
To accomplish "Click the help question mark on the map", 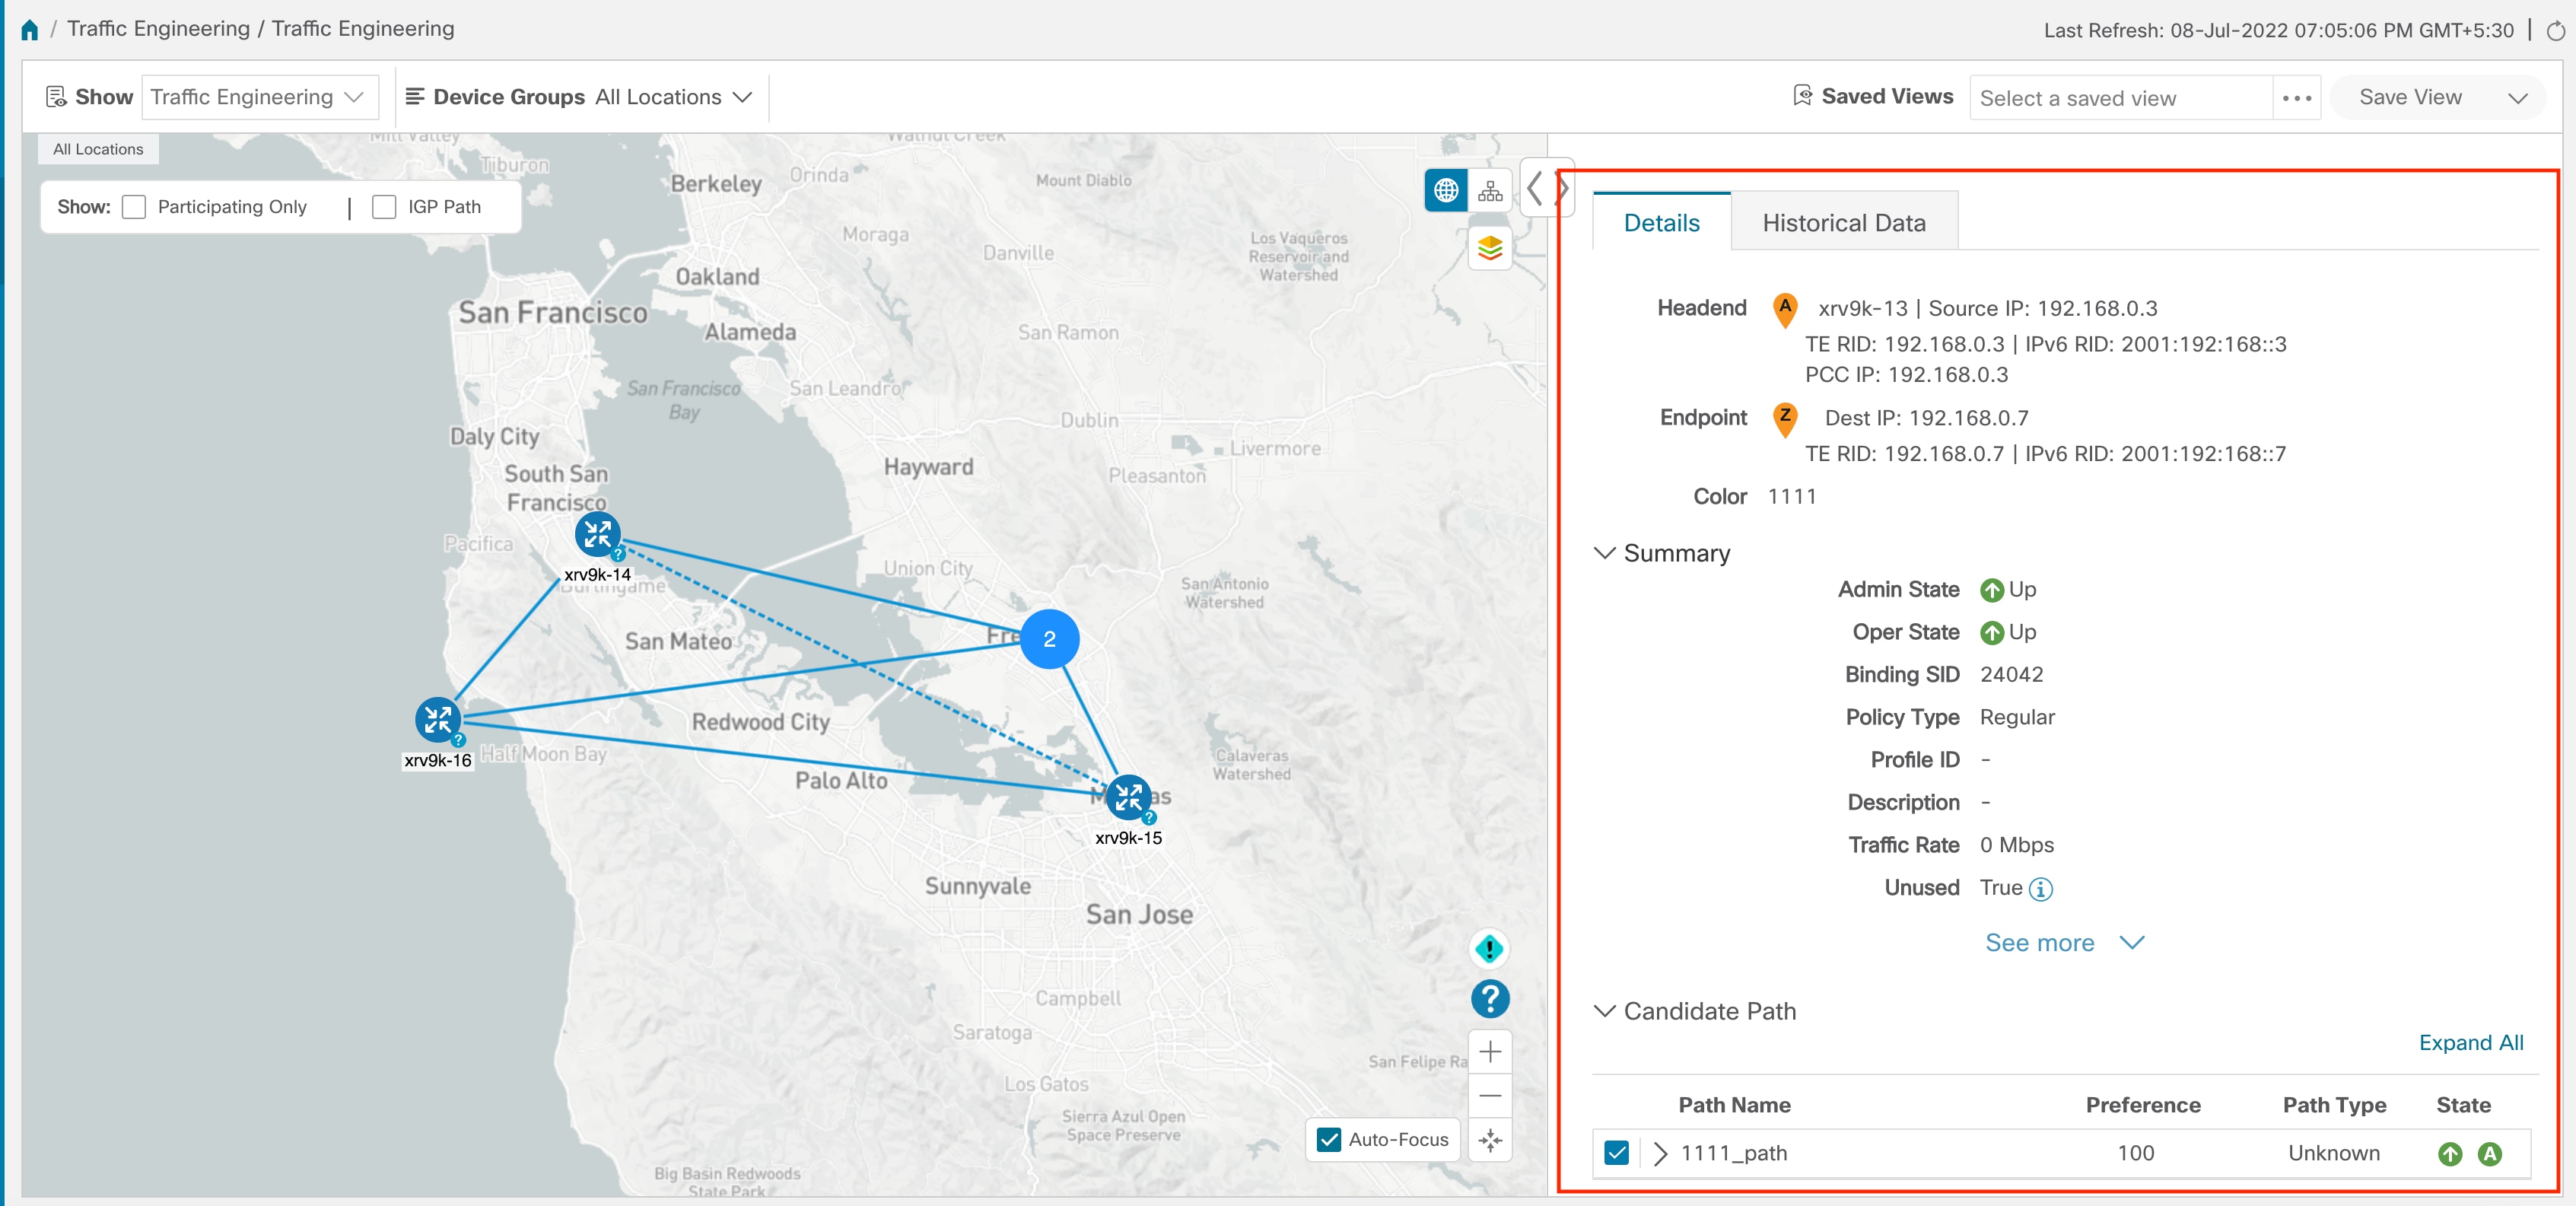I will click(1489, 998).
